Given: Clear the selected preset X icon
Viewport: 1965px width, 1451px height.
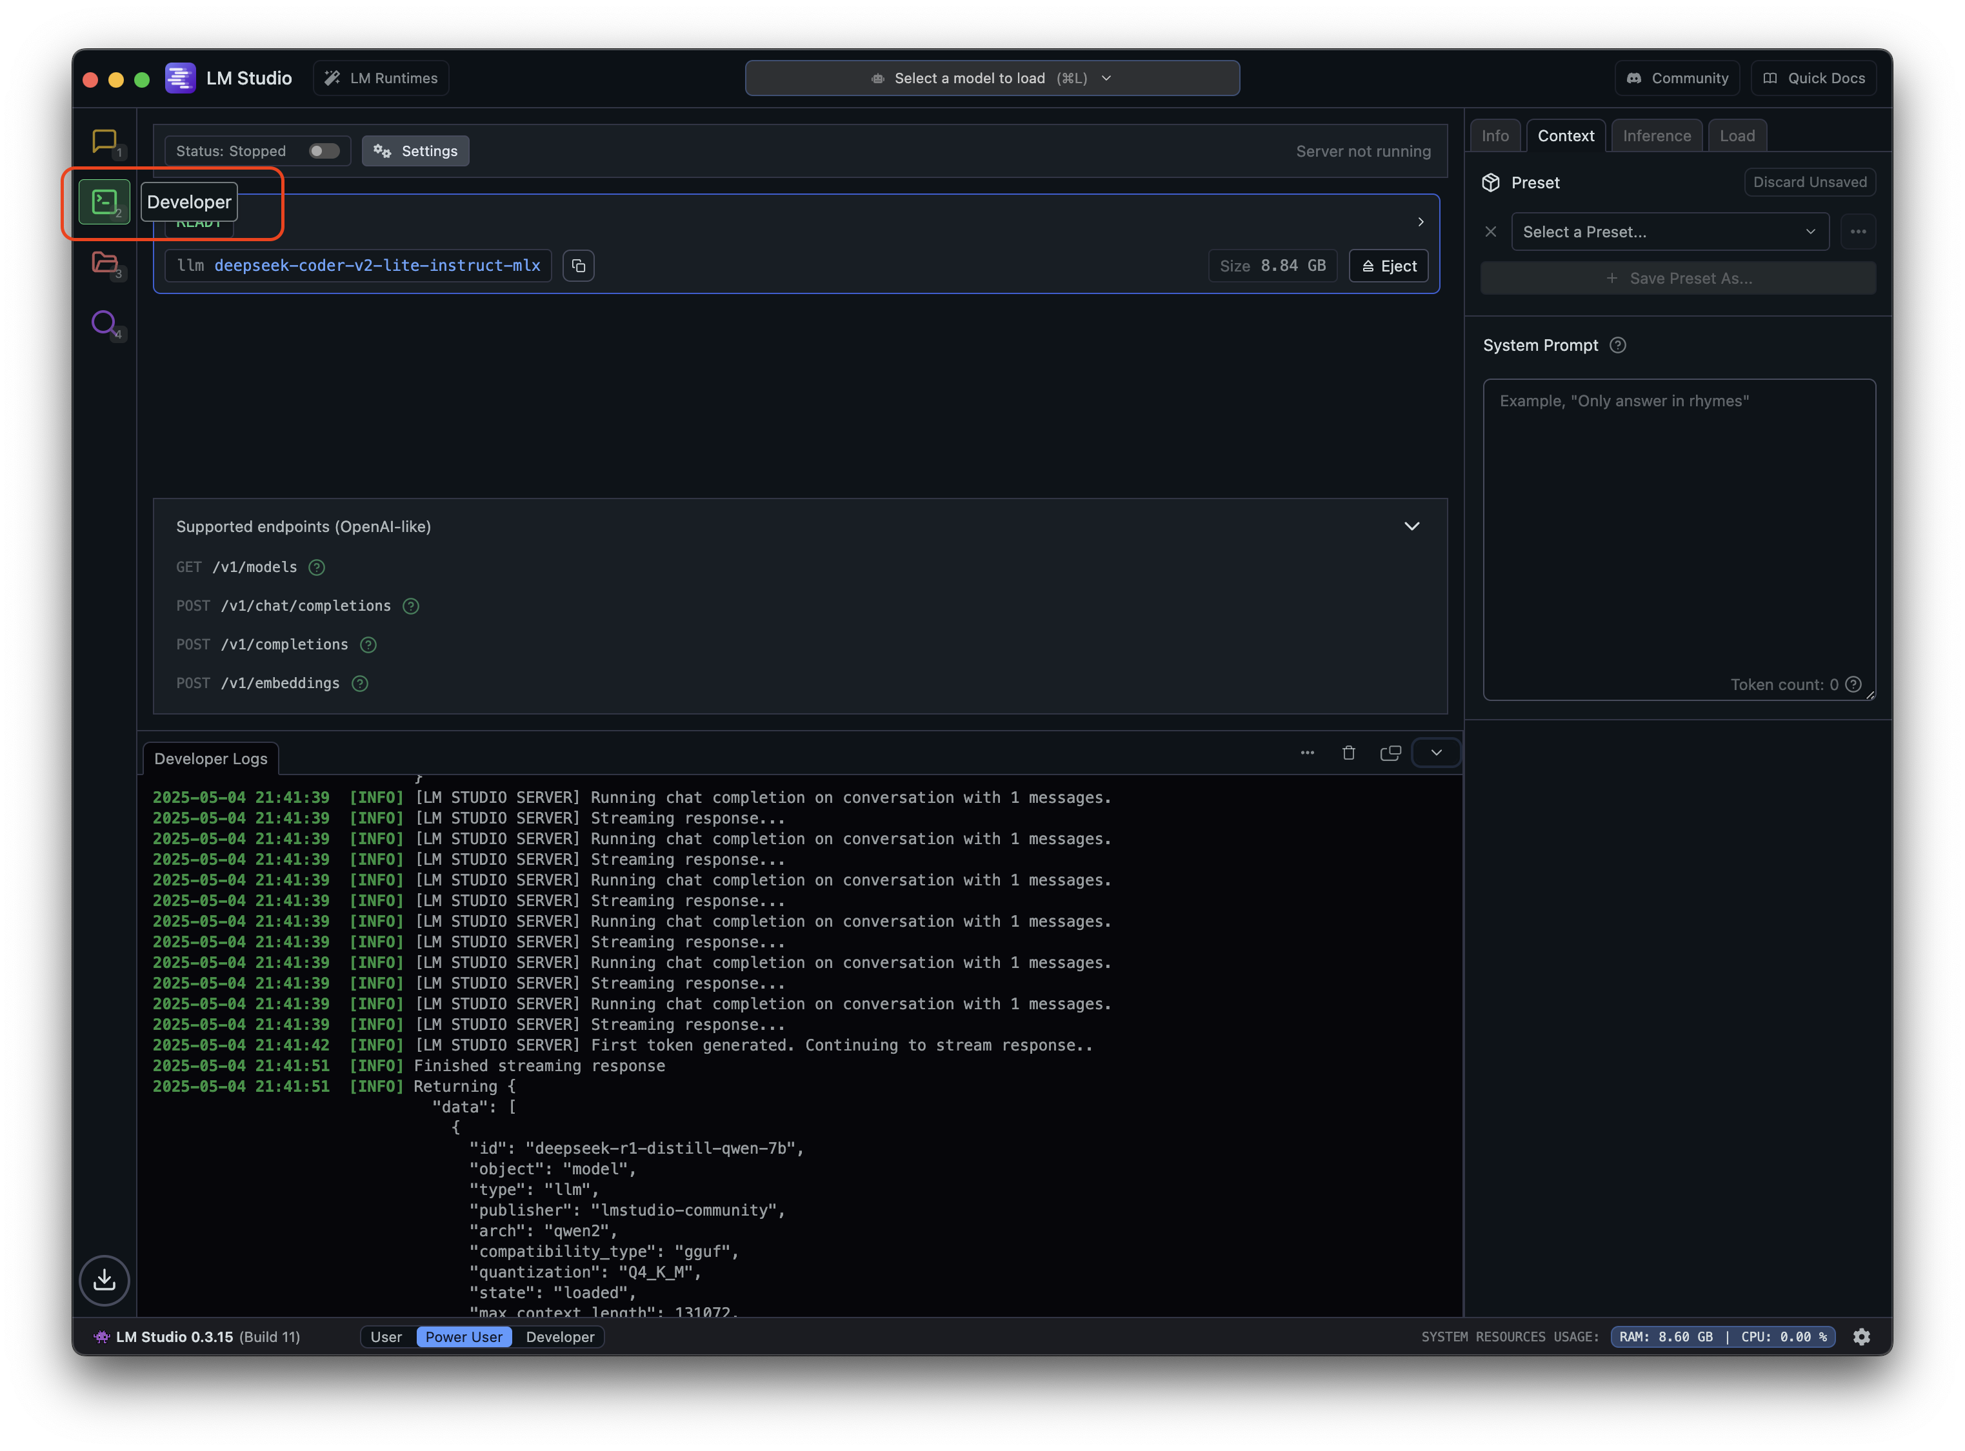Looking at the screenshot, I should tap(1491, 232).
